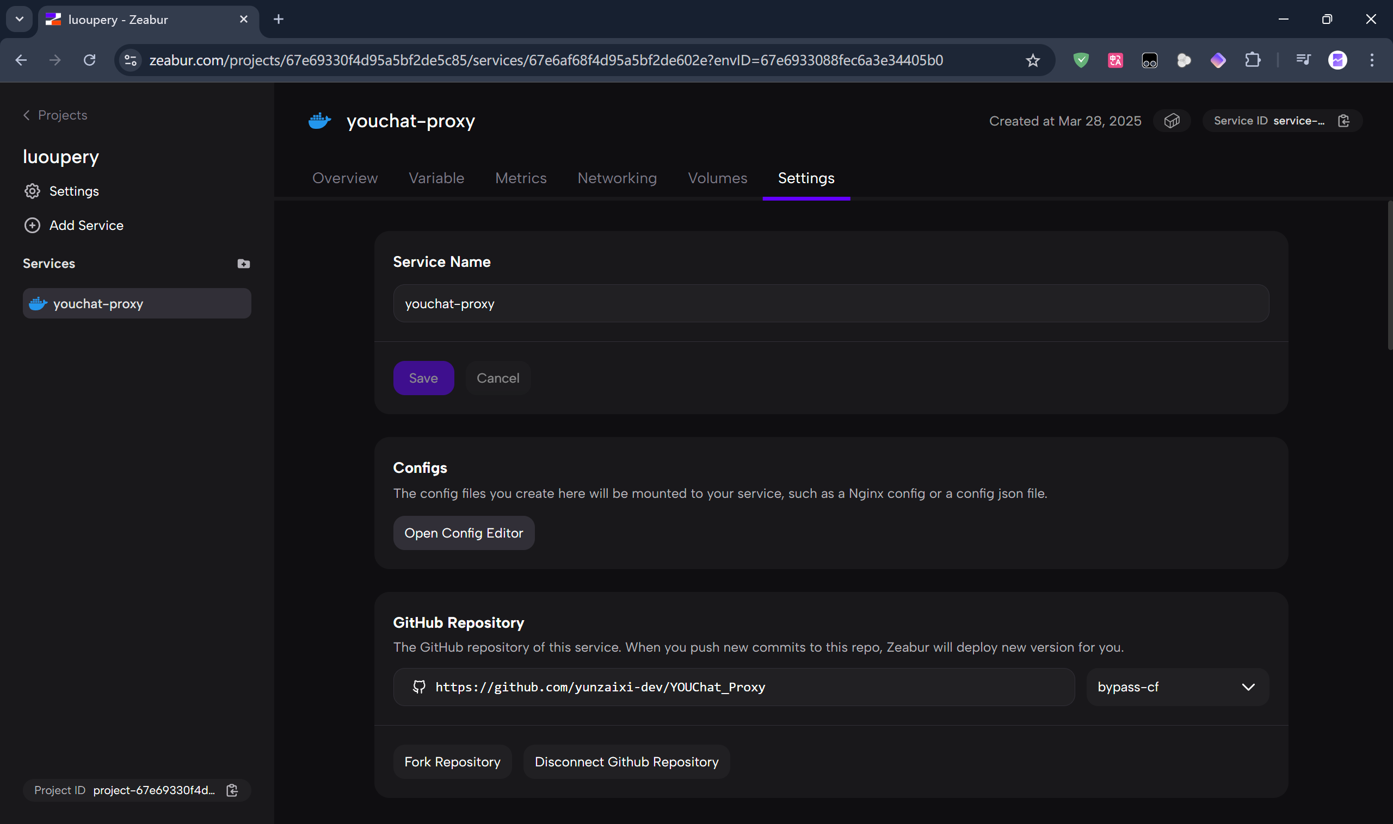
Task: Click the add group folder icon beside Services
Action: click(x=243, y=264)
